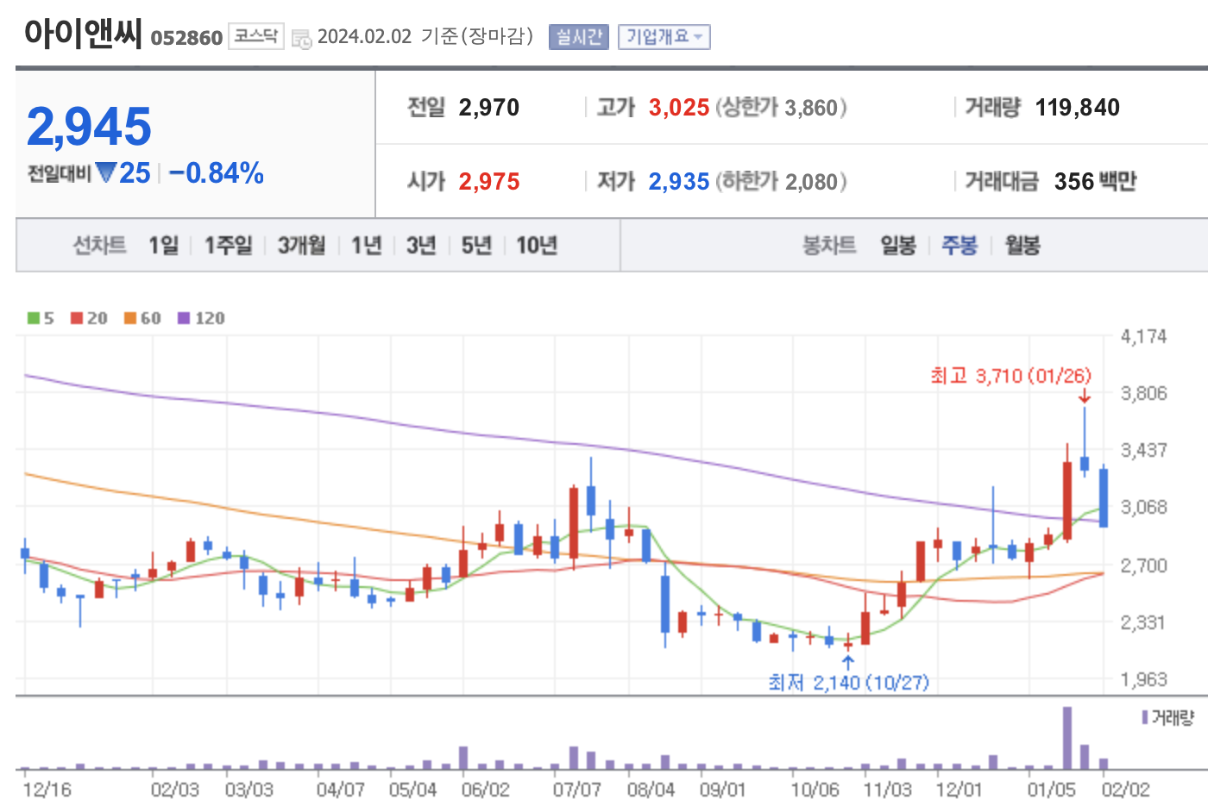Select the 10년 line chart period
This screenshot has width=1208, height=812.
pos(537,246)
